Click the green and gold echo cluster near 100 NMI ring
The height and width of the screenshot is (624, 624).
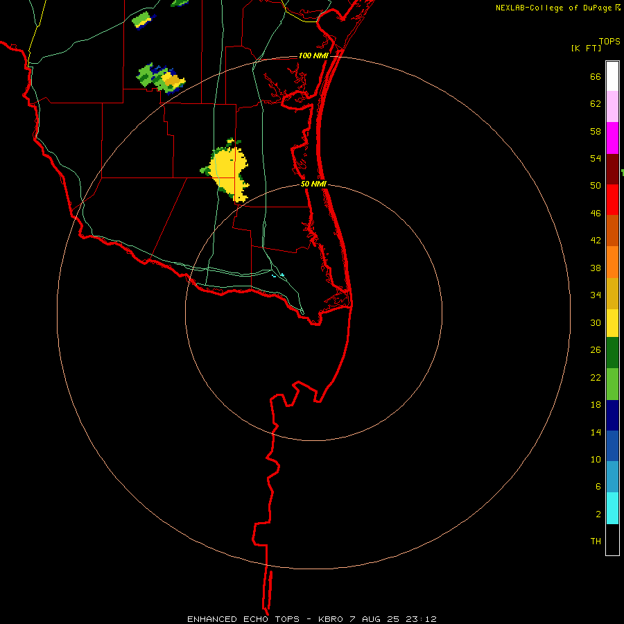(161, 78)
